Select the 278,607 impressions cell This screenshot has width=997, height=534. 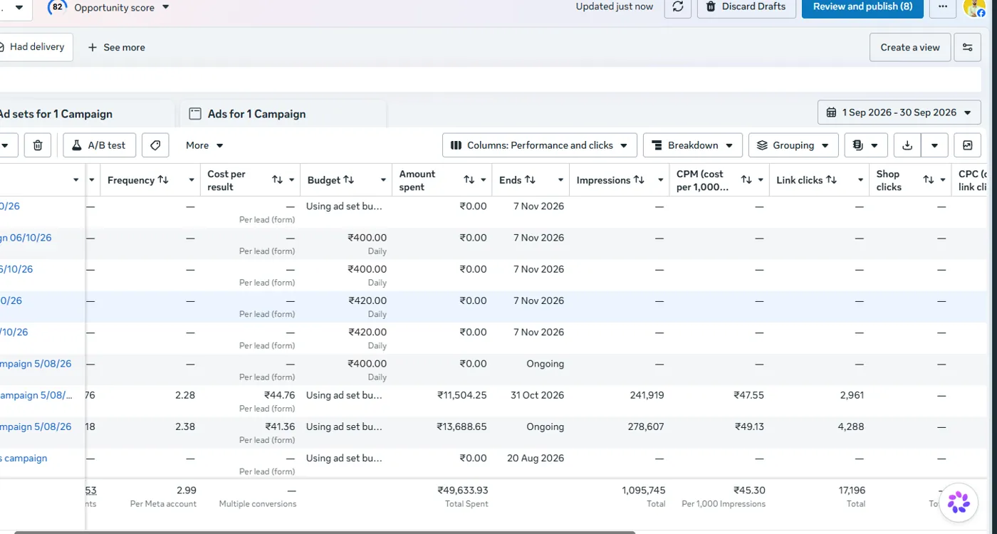(643, 426)
